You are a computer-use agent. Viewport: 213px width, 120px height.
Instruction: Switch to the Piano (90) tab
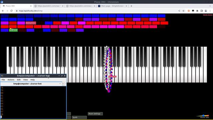[x=17, y=6]
